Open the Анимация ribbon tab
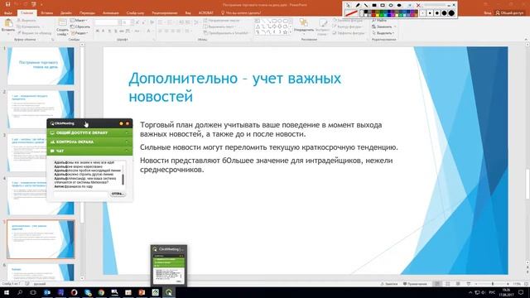 coord(110,13)
